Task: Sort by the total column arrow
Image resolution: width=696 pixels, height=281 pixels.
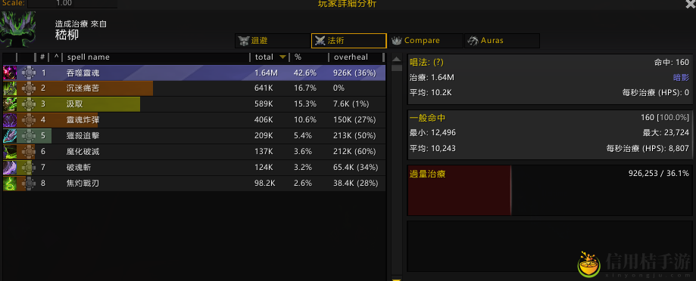Action: coord(282,57)
